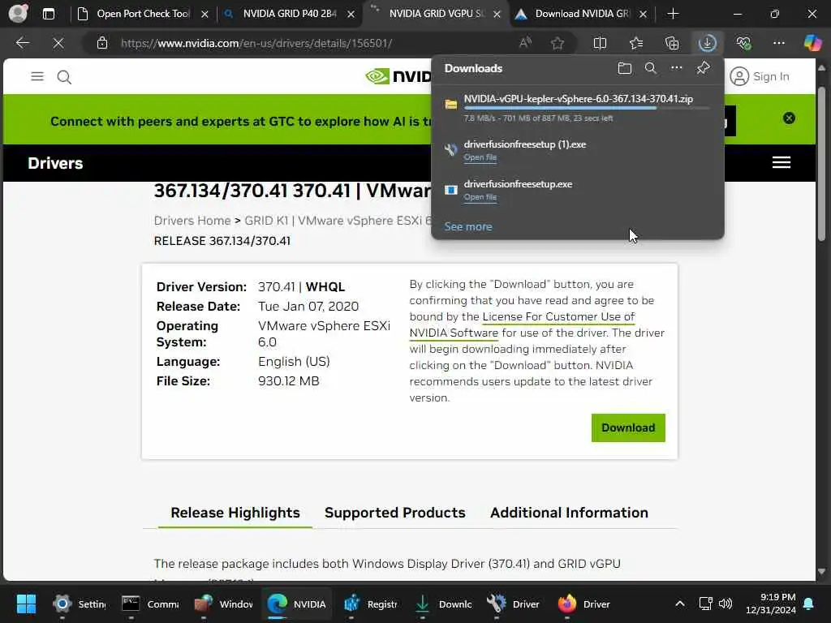Image resolution: width=831 pixels, height=623 pixels.
Task: Open file link for driverfusionfreesetup (1).exe
Action: (480, 157)
